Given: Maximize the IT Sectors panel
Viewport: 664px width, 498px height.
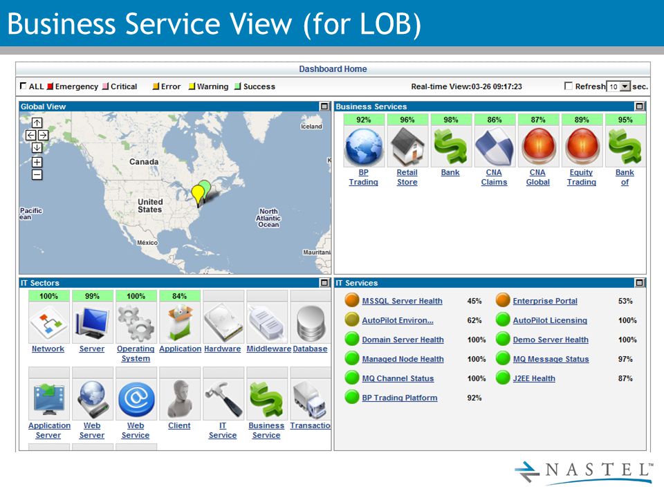Looking at the screenshot, I should click(x=324, y=282).
